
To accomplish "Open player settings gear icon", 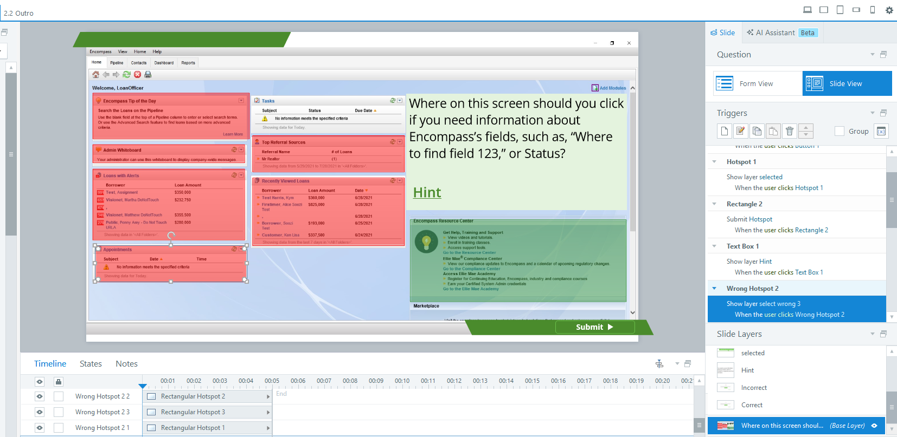I will [889, 10].
